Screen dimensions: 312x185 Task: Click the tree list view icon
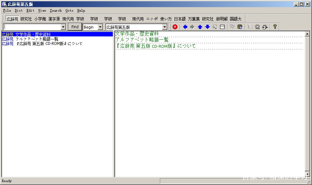250,27
